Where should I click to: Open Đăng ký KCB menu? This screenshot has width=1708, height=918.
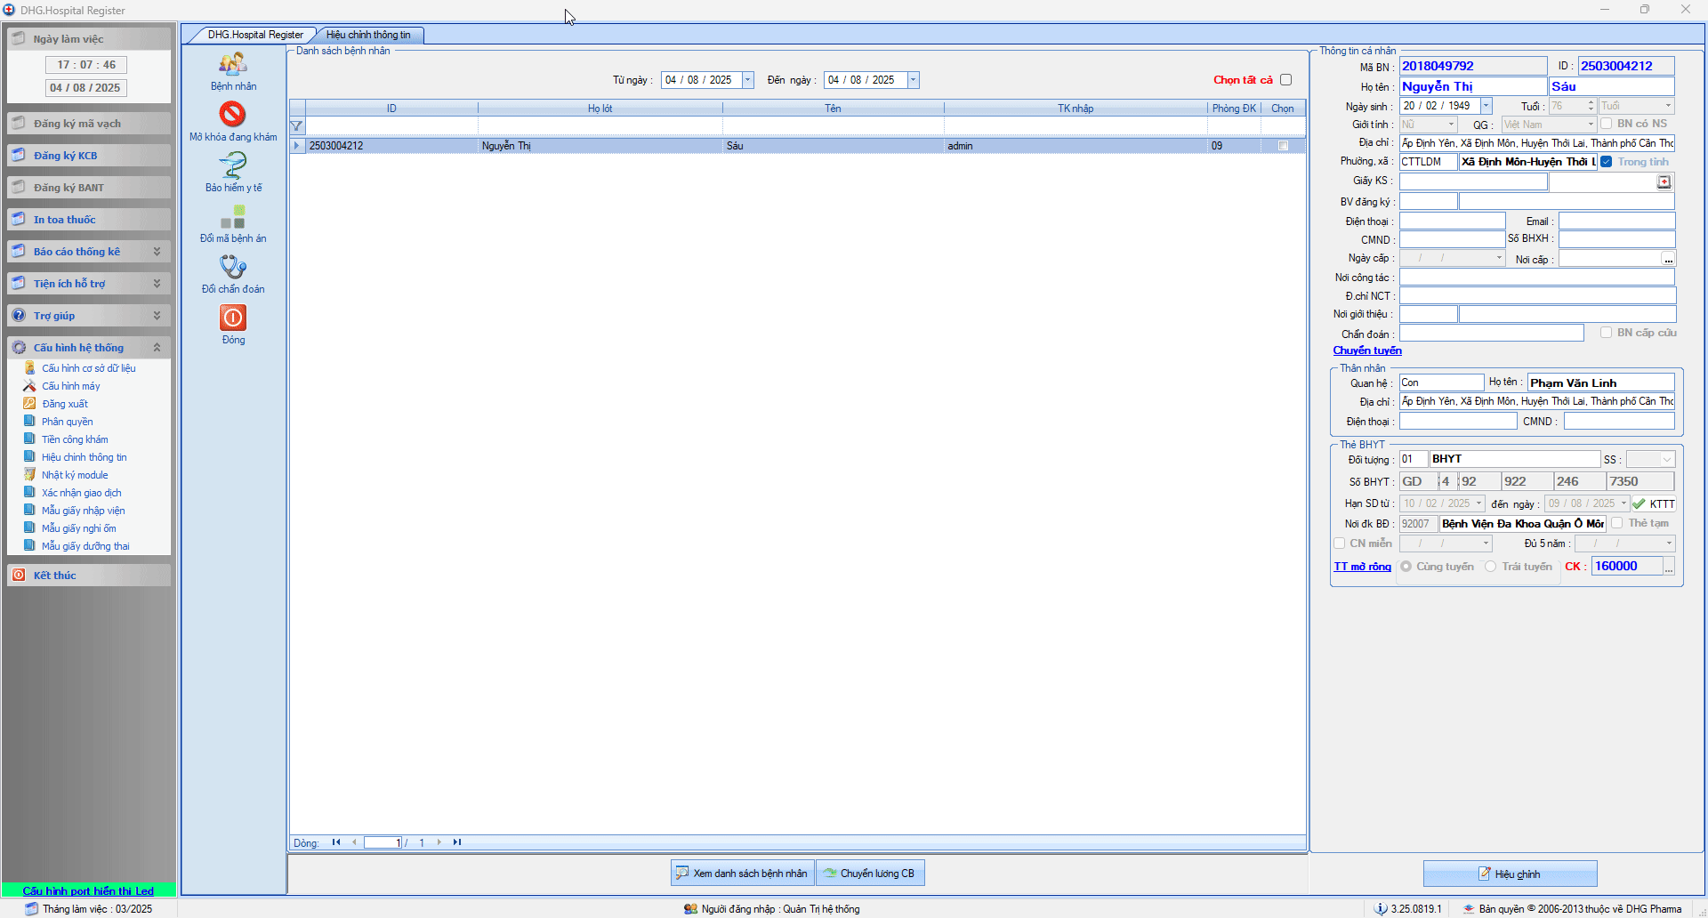[x=89, y=156]
